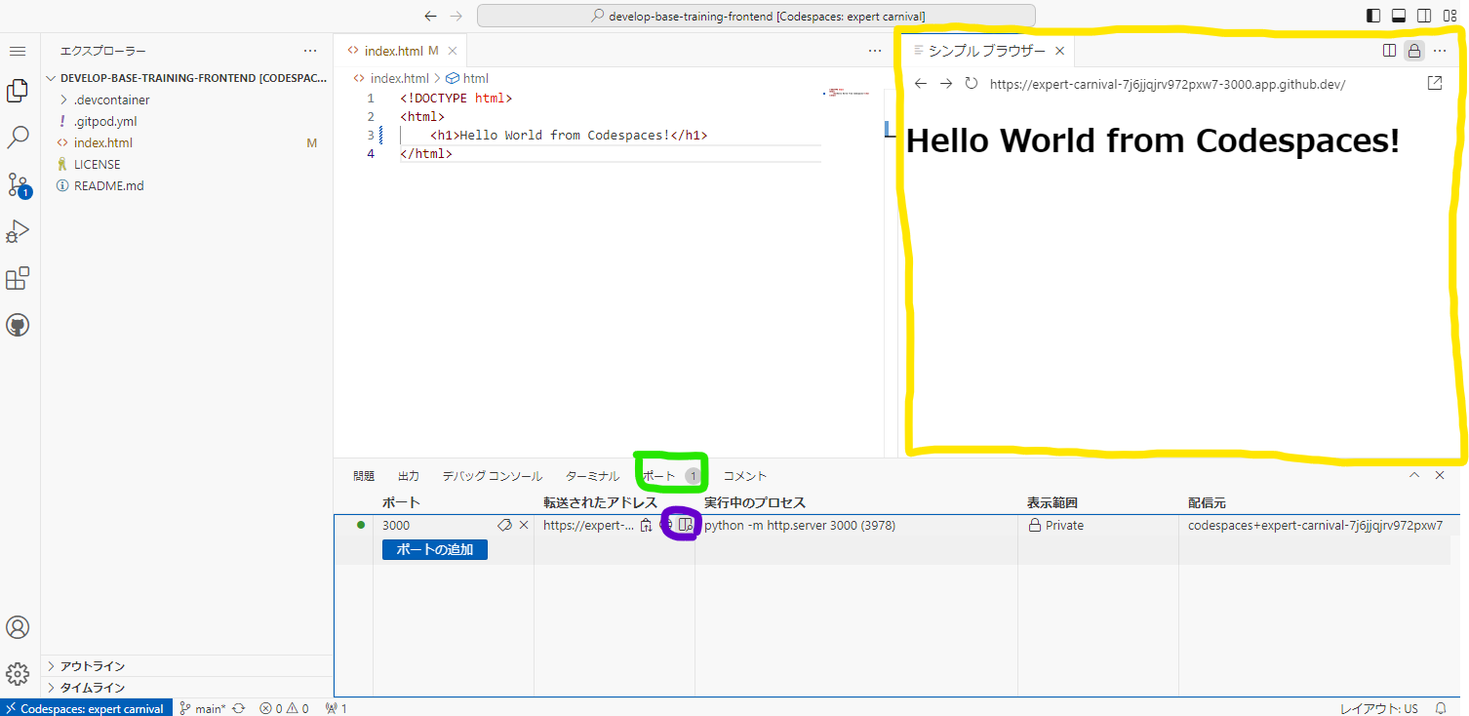Copy forwarded local address

click(x=646, y=526)
